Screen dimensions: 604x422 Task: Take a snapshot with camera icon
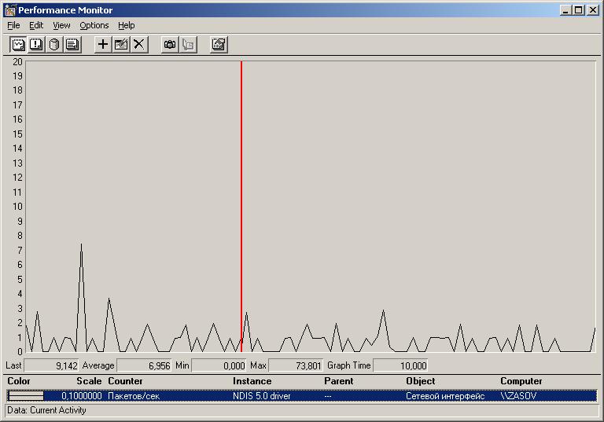[170, 45]
